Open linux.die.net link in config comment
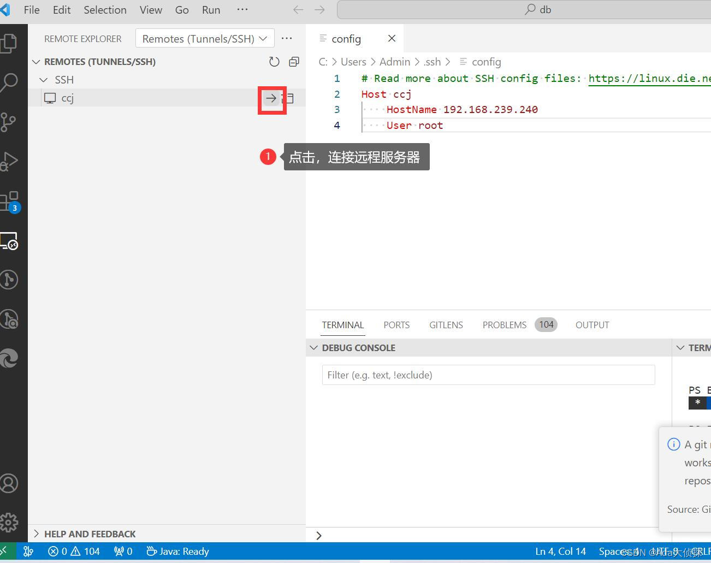Screen dimensions: 711x563 pos(649,78)
